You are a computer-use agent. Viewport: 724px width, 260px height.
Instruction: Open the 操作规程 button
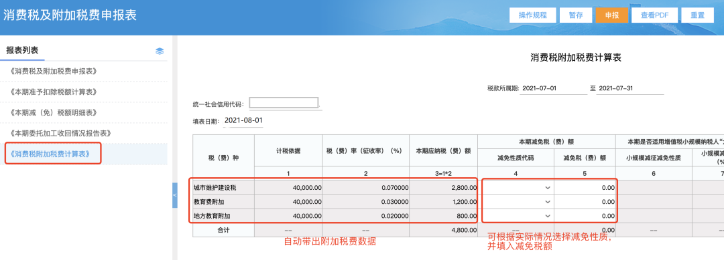[532, 15]
